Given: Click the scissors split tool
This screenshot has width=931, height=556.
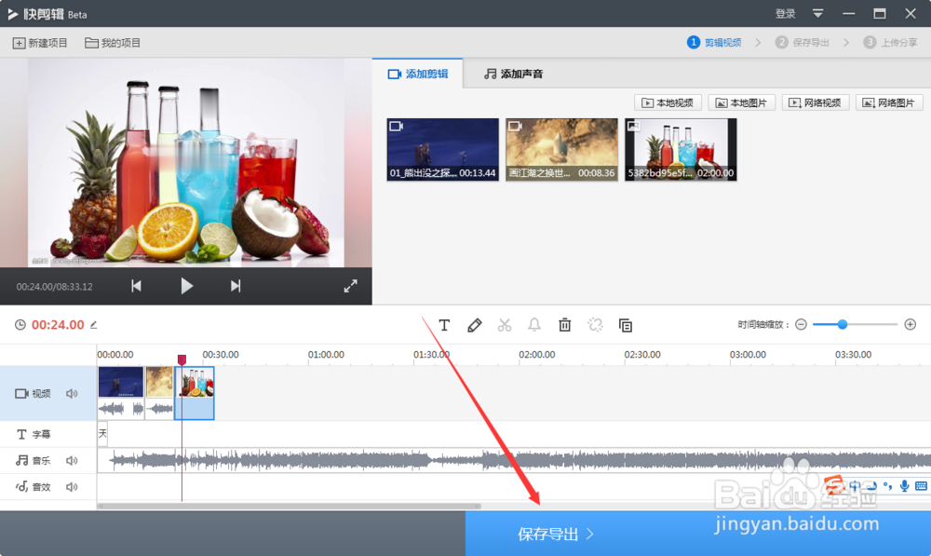Looking at the screenshot, I should tap(505, 325).
